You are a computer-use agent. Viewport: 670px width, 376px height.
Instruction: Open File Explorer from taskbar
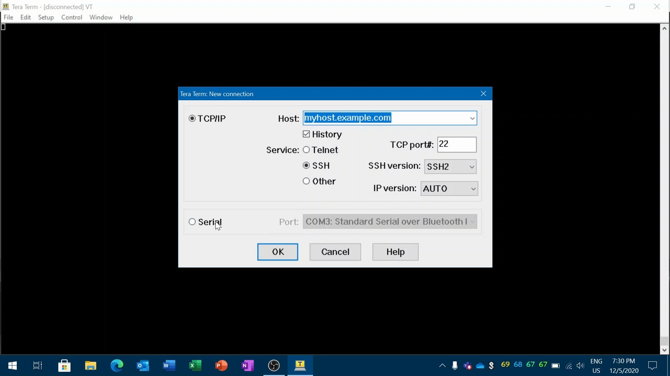coord(91,366)
